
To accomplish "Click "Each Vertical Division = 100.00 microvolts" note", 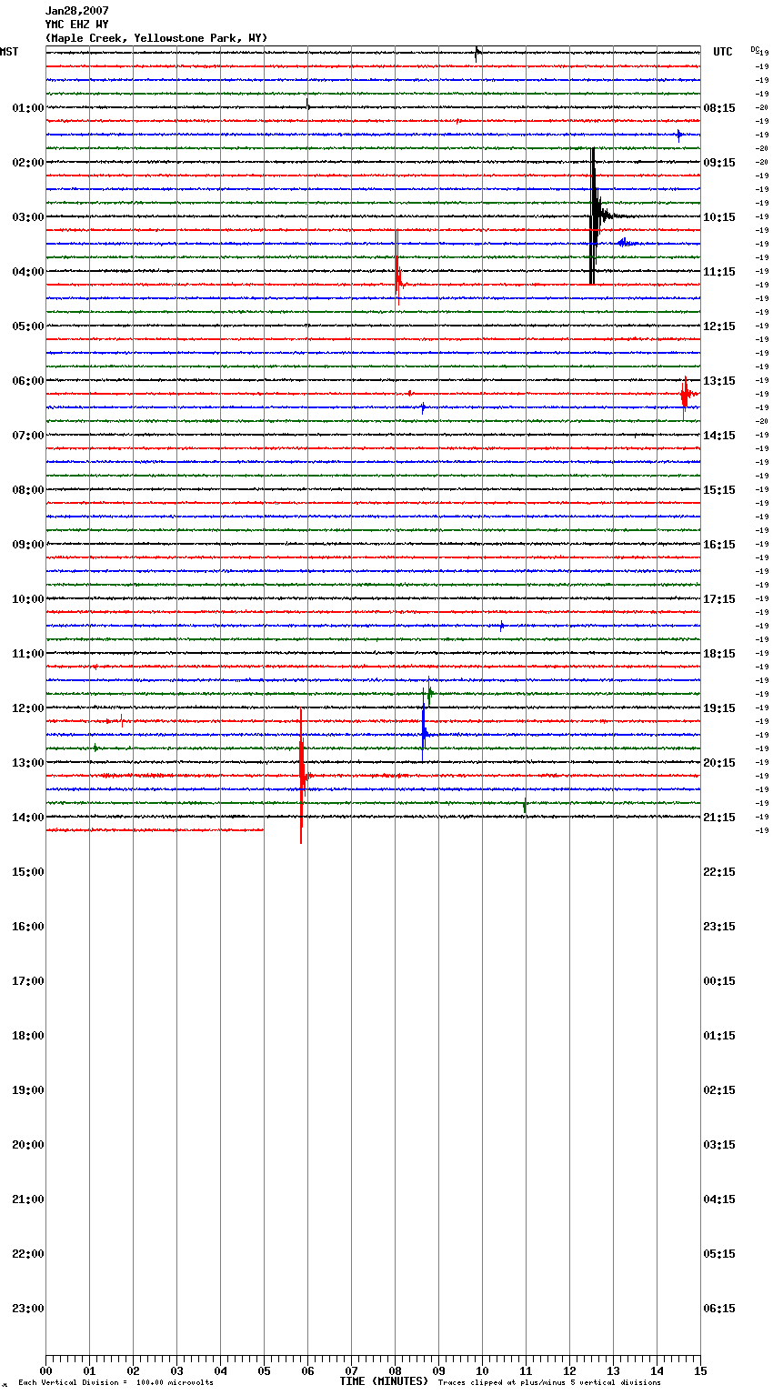I will click(x=115, y=1383).
